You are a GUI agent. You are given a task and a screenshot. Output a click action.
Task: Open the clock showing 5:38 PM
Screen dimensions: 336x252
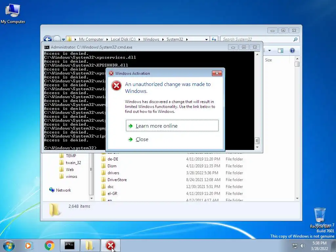point(319,246)
